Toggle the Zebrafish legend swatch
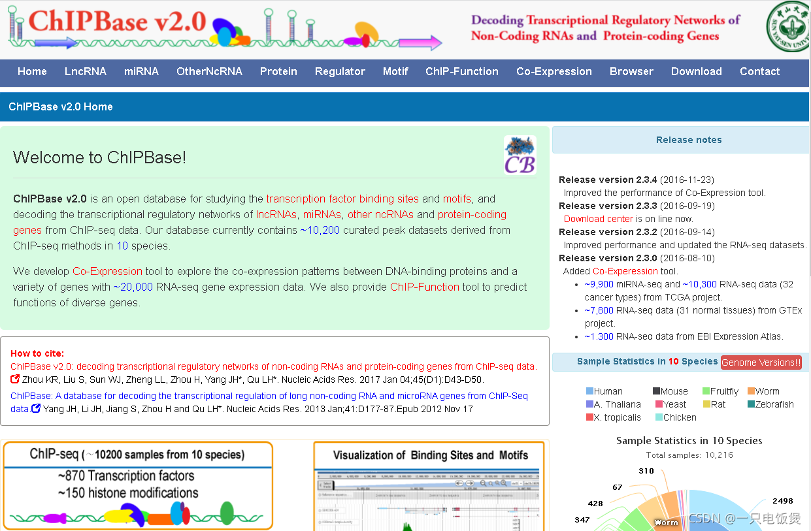The width and height of the screenshot is (811, 531). pyautogui.click(x=752, y=404)
